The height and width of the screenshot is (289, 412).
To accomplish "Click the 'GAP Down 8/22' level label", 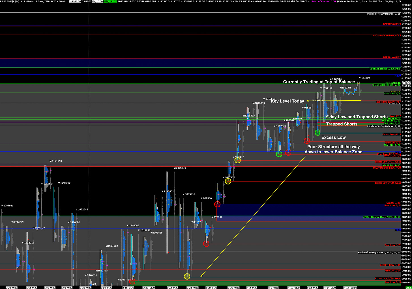I will point(392,57).
